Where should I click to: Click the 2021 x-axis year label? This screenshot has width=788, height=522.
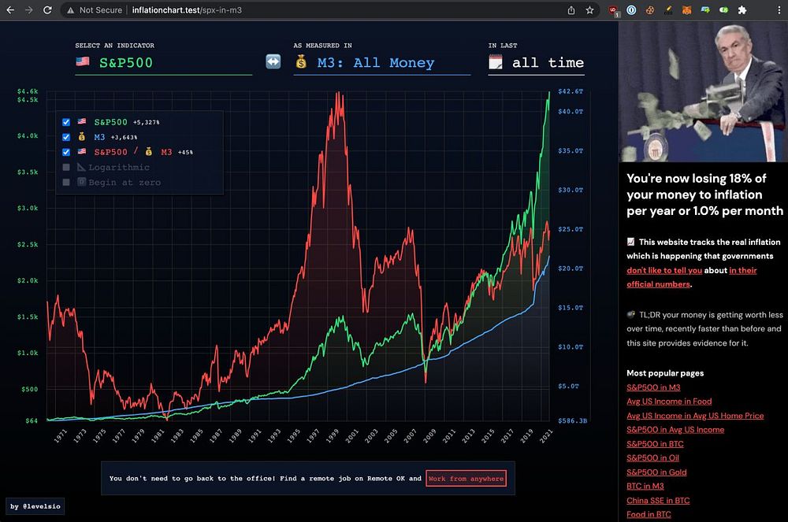tap(546, 436)
